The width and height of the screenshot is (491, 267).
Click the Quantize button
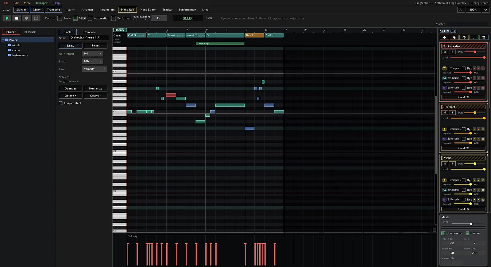(x=71, y=88)
